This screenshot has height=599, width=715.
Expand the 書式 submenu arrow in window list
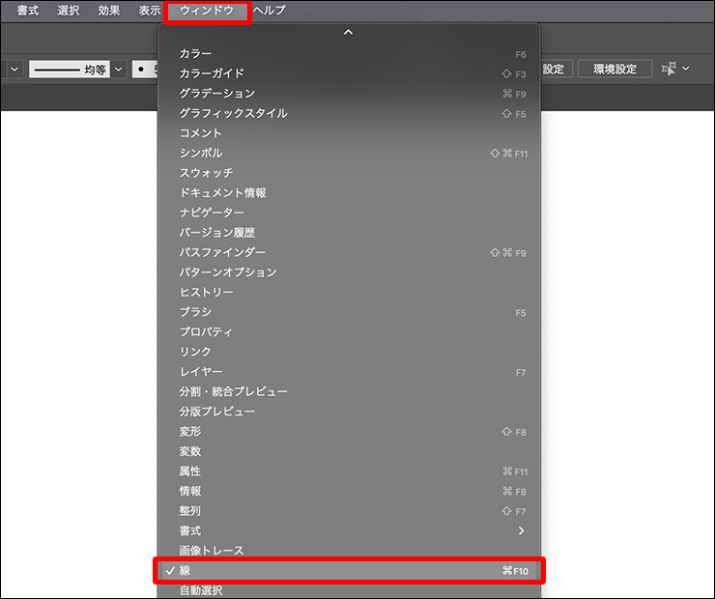(521, 530)
